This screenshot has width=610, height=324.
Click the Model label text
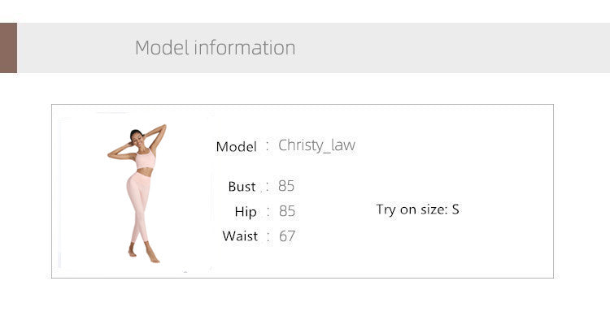tap(236, 147)
